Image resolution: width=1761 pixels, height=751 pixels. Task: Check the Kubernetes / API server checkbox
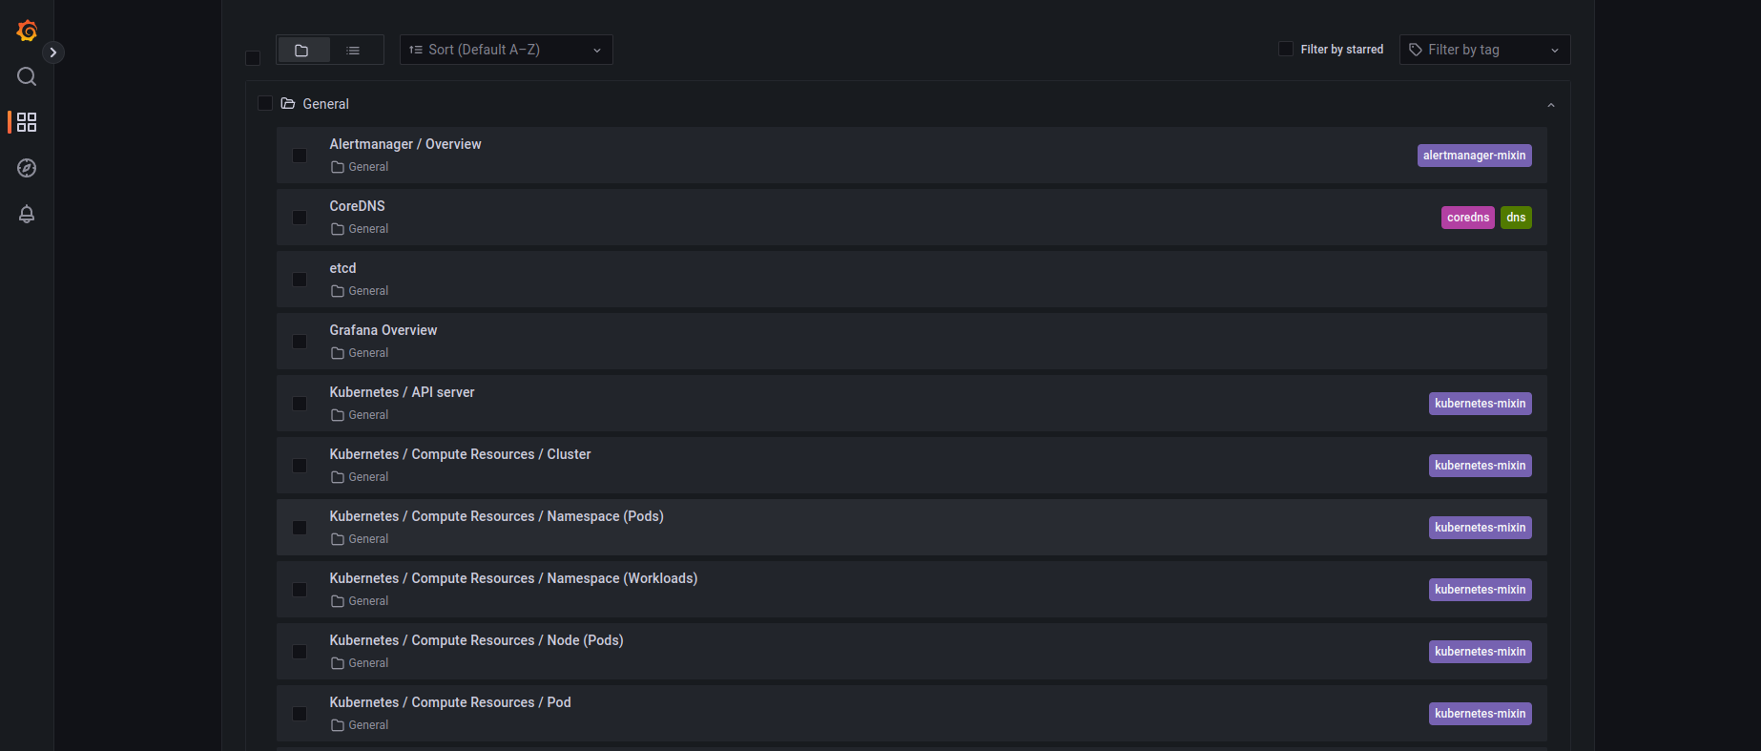point(300,404)
